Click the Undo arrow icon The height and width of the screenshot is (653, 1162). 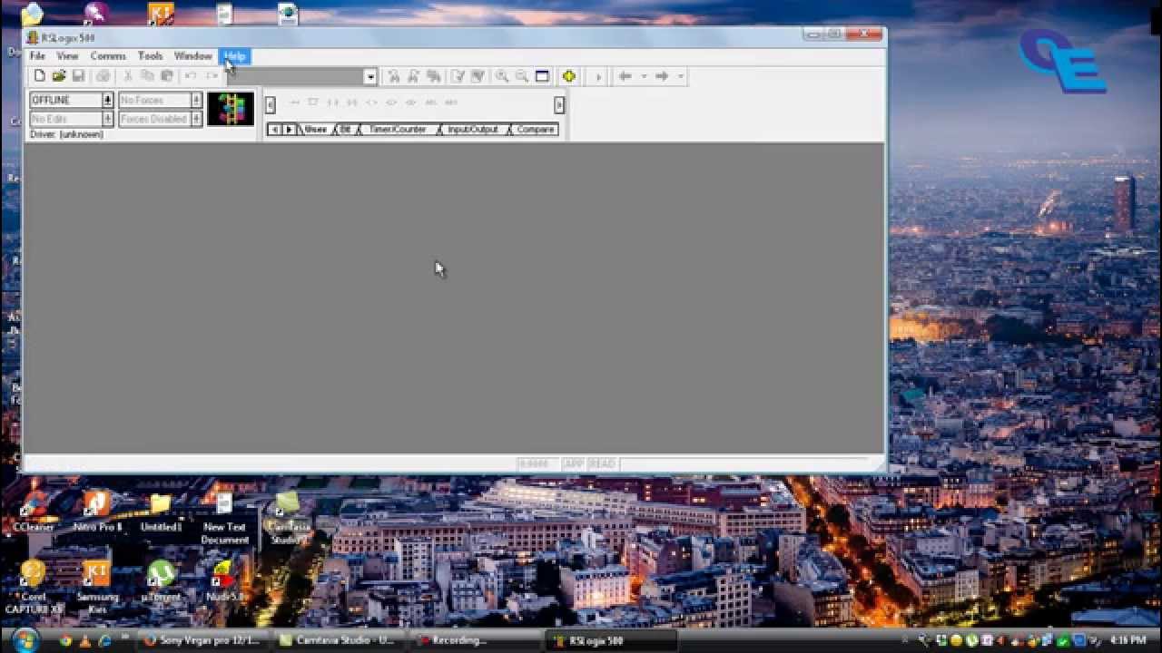[191, 76]
